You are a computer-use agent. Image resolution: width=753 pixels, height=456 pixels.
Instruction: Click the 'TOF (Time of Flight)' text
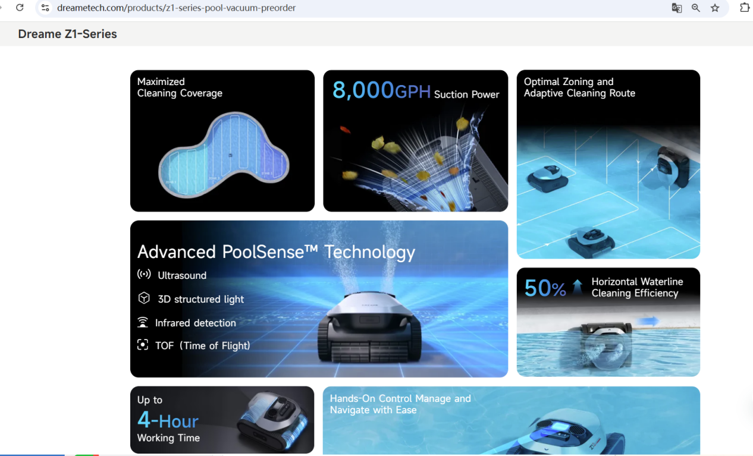(202, 345)
